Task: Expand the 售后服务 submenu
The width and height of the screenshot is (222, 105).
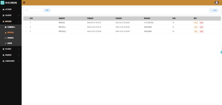Action: 11,49
